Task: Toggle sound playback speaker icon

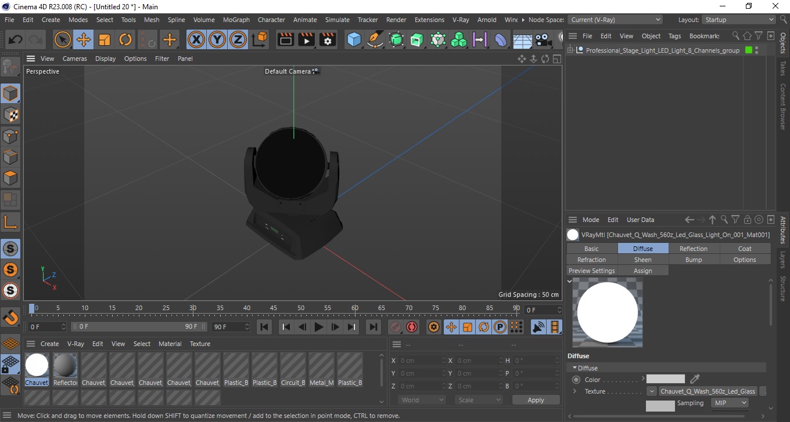Action: [538, 327]
